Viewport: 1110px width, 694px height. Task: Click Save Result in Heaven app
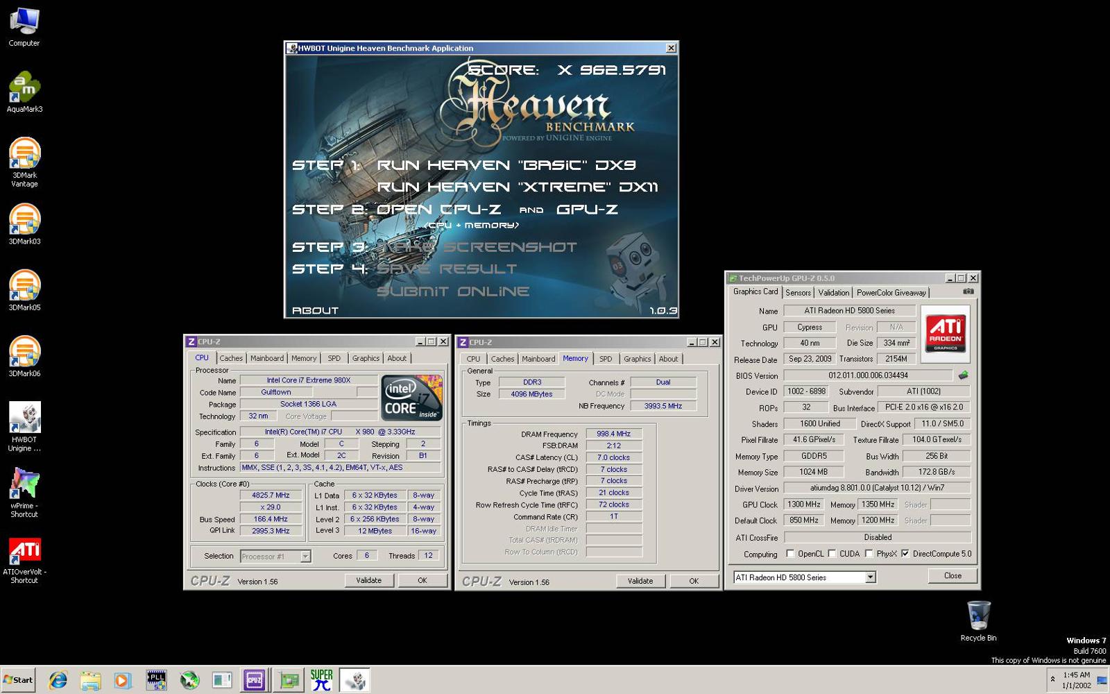pyautogui.click(x=447, y=269)
